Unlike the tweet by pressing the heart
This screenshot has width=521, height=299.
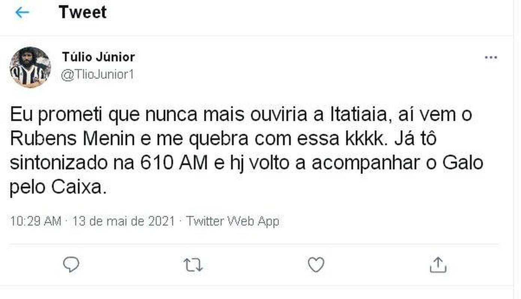[316, 265]
